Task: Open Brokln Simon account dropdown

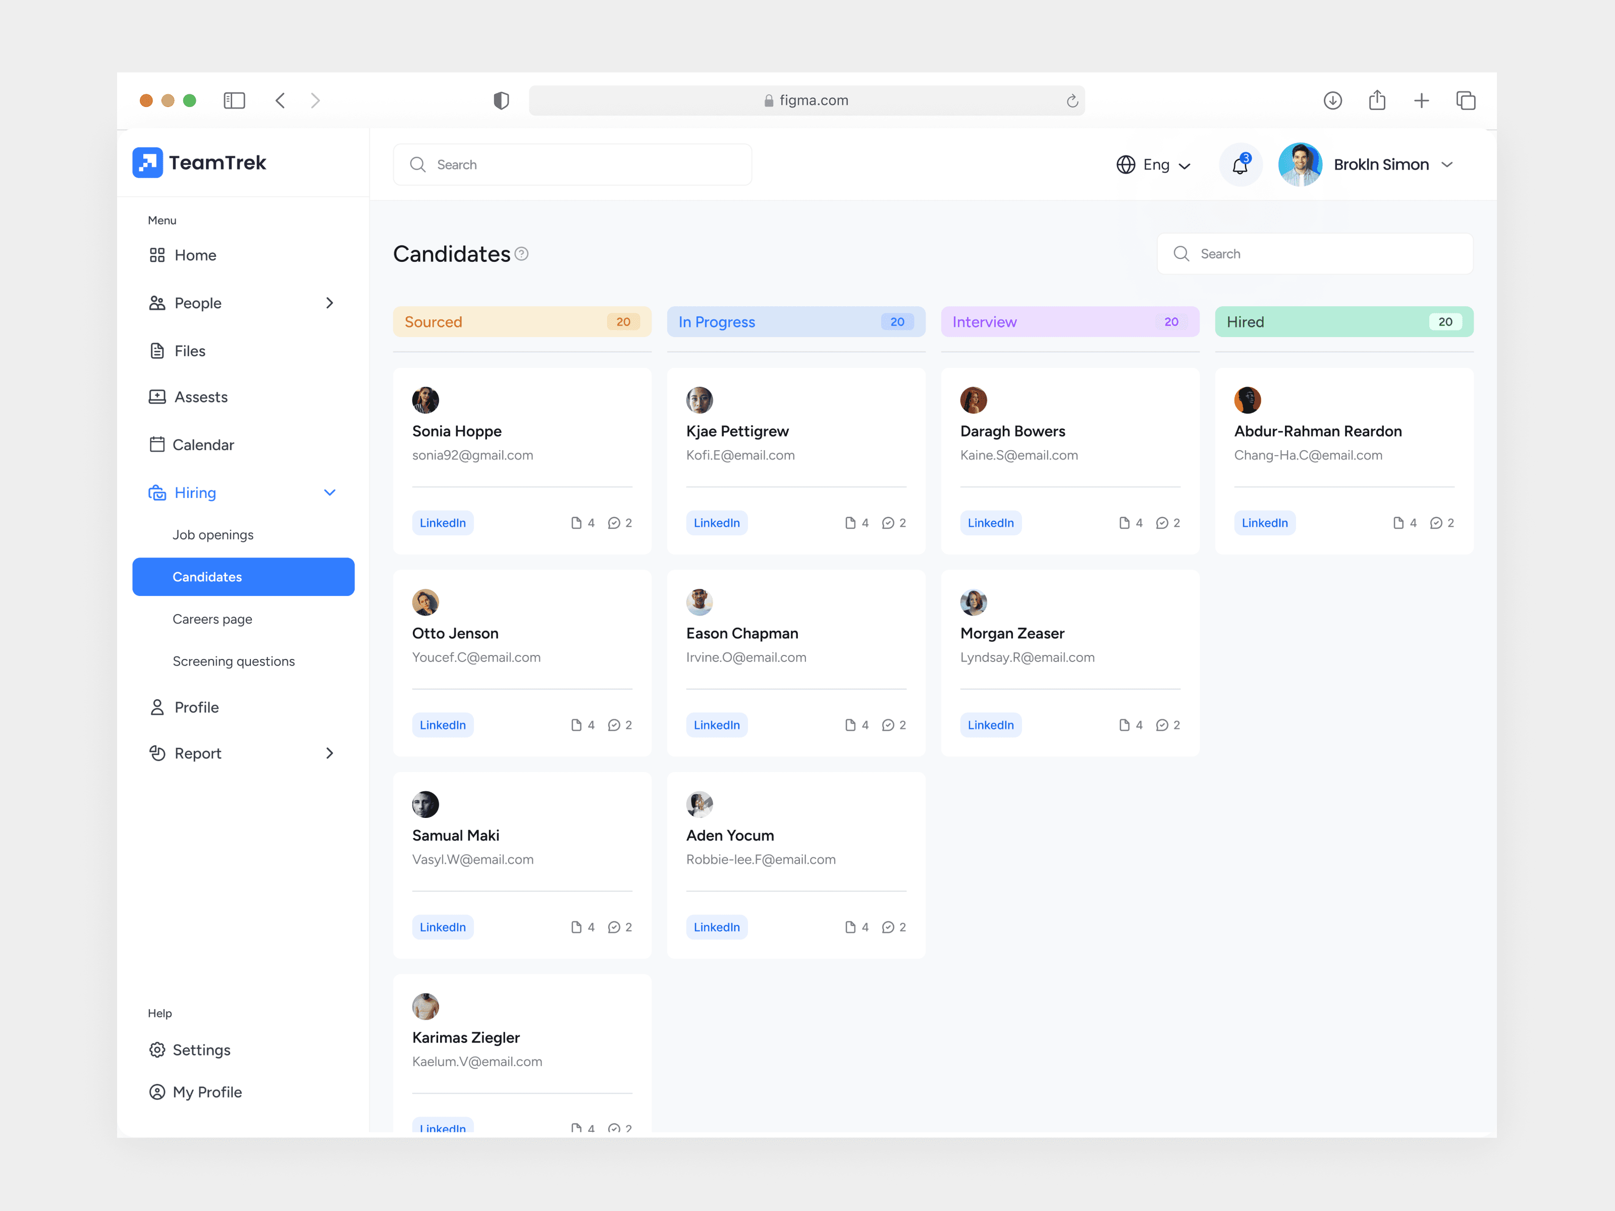Action: pyautogui.click(x=1445, y=165)
